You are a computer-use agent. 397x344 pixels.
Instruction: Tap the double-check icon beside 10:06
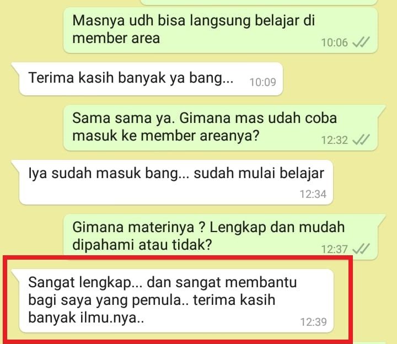click(x=361, y=42)
